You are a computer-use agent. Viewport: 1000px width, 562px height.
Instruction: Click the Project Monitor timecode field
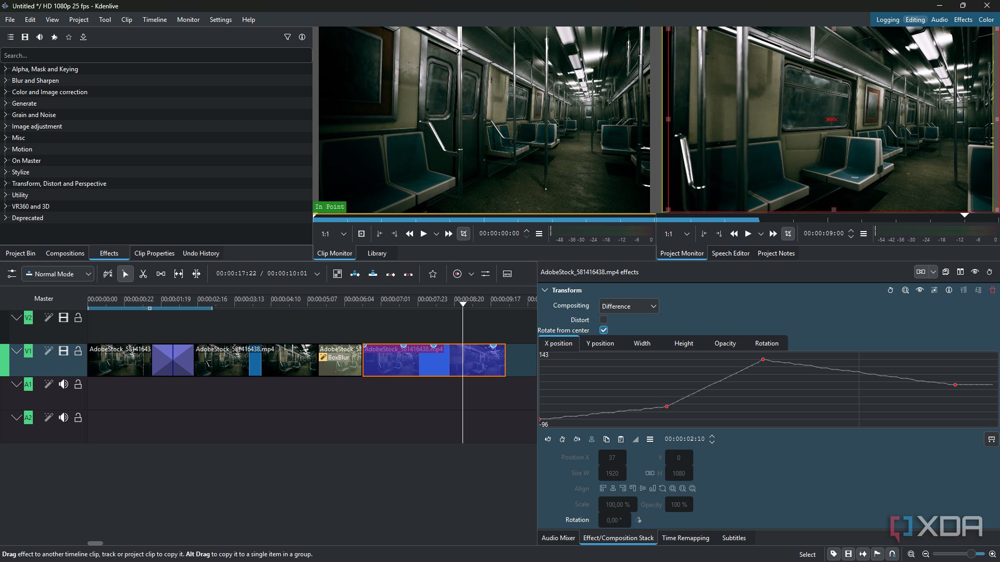click(823, 234)
